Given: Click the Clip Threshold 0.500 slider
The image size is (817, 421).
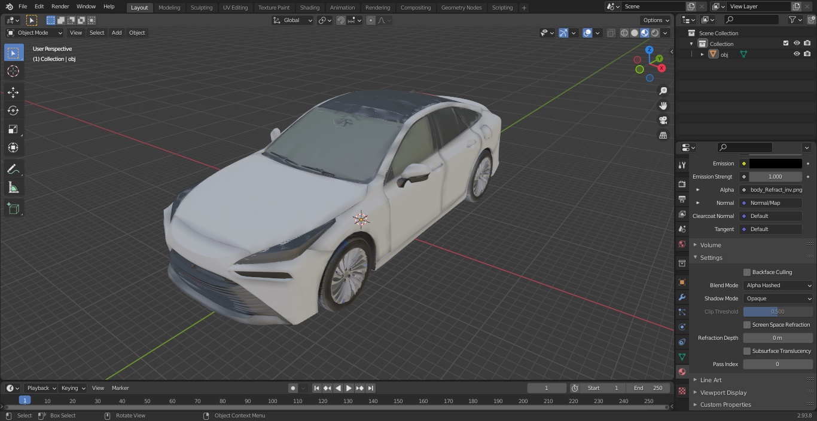Looking at the screenshot, I should 778,312.
